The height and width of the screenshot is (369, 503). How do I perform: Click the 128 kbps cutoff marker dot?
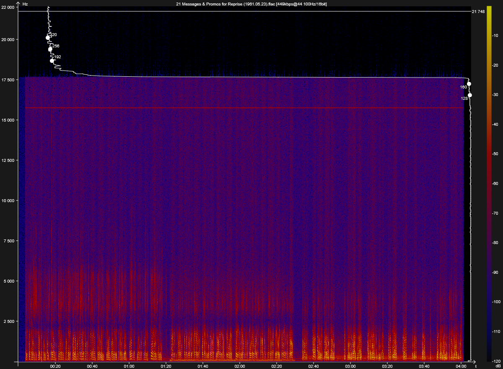470,95
